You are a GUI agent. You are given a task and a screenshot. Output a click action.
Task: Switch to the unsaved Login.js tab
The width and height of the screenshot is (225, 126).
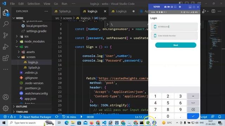coord(121,11)
